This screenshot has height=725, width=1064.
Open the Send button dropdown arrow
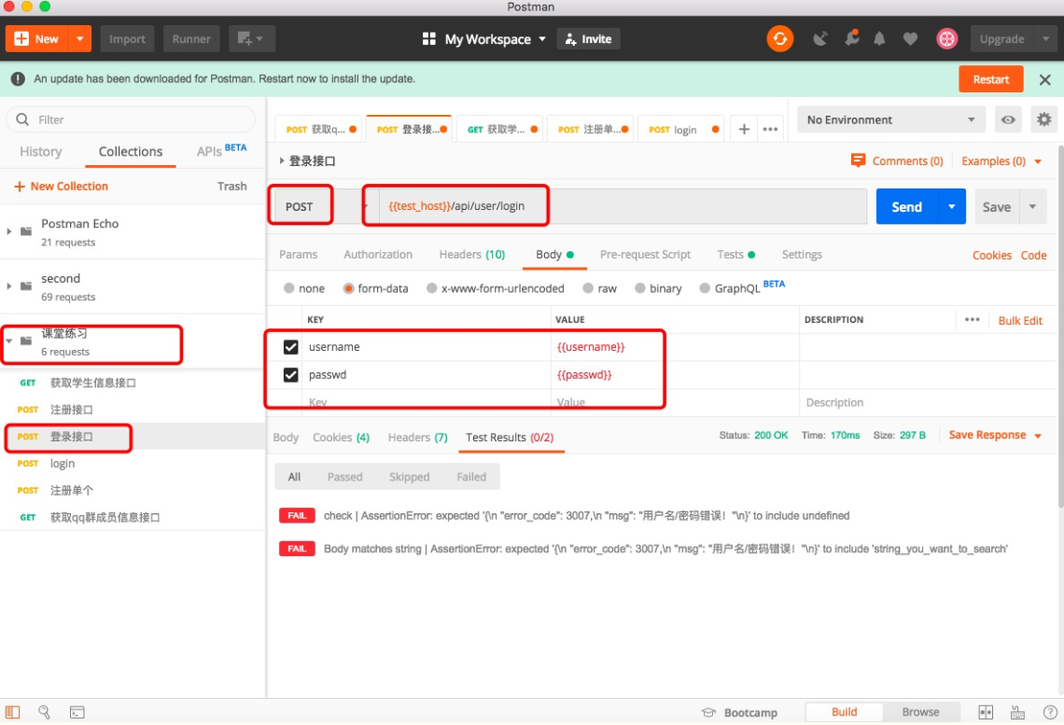[x=951, y=206]
